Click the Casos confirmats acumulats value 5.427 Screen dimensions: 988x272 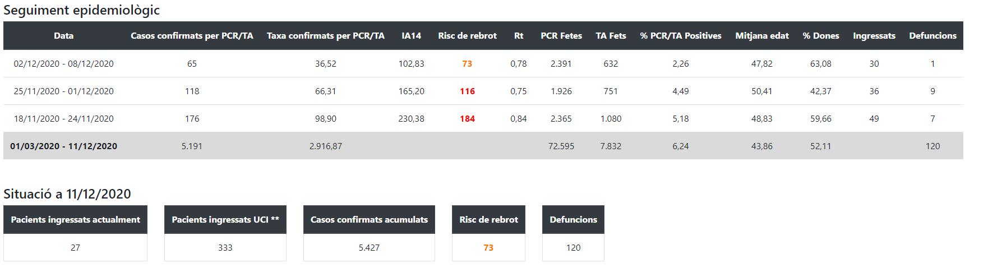click(369, 248)
